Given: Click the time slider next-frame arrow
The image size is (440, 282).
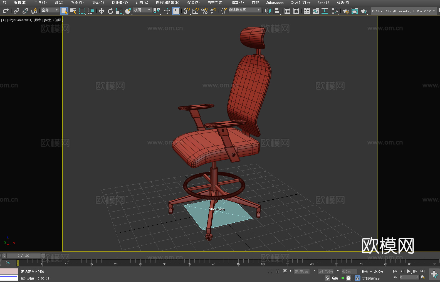Looking at the screenshot, I should pos(43,256).
